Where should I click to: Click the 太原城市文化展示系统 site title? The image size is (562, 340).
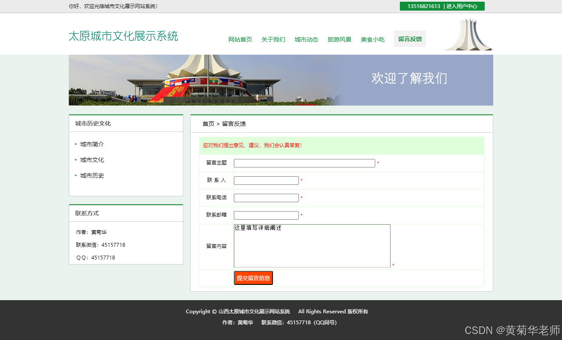coord(124,36)
